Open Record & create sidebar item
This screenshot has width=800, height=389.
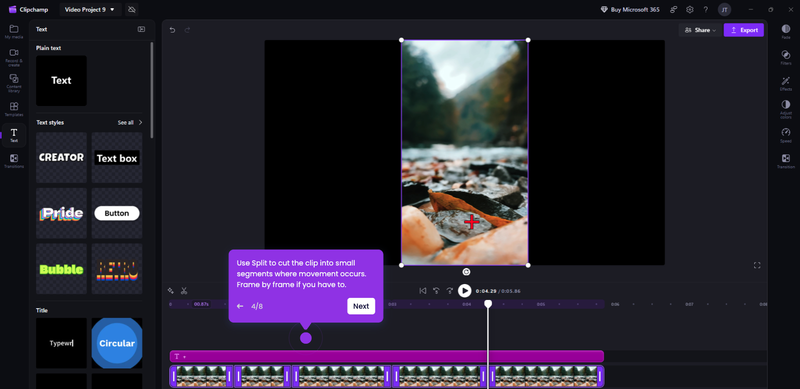click(14, 57)
